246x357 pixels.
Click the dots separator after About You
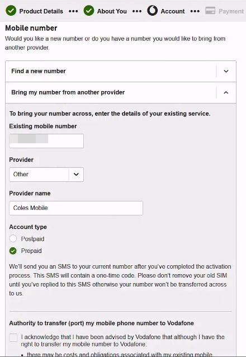[137, 11]
